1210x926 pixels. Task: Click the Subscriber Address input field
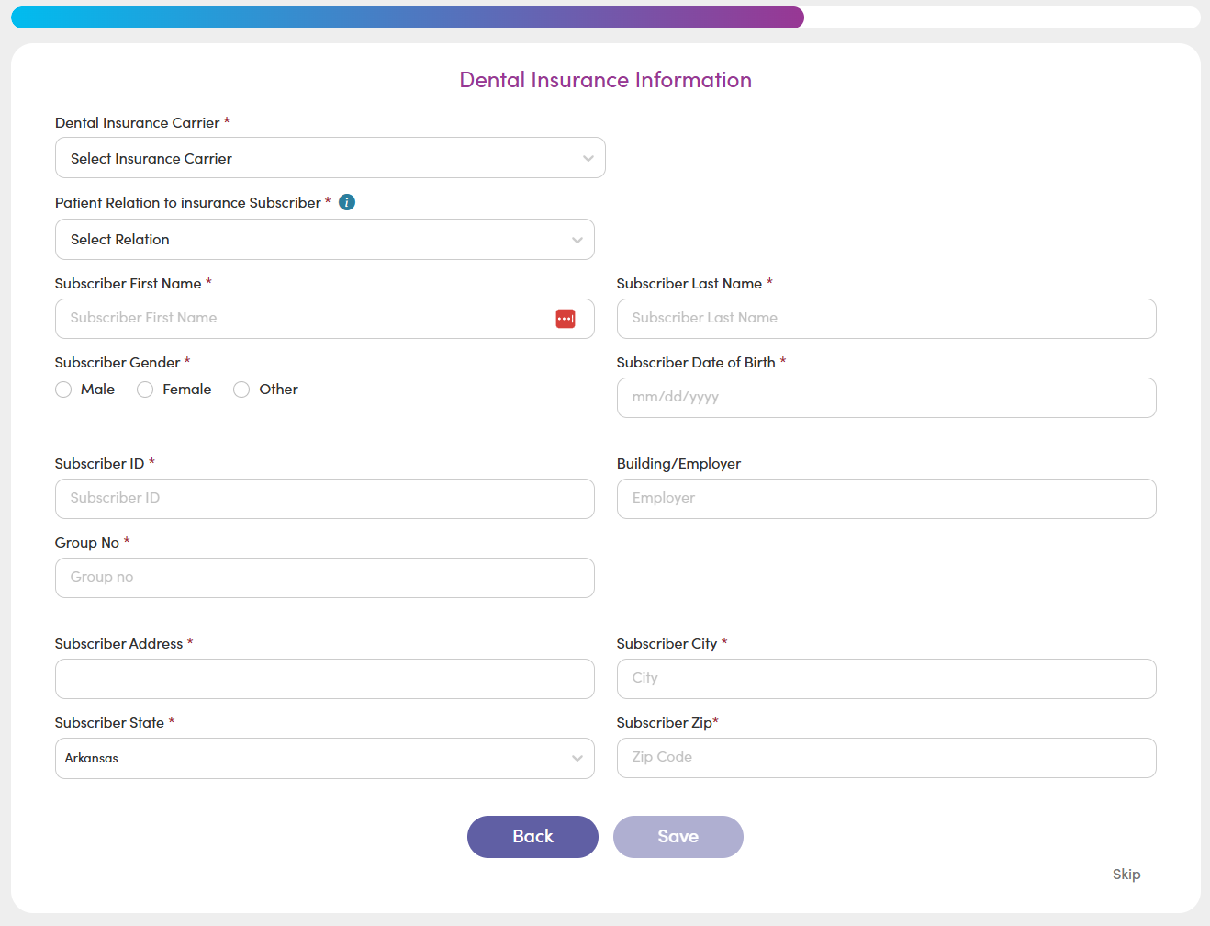point(325,679)
